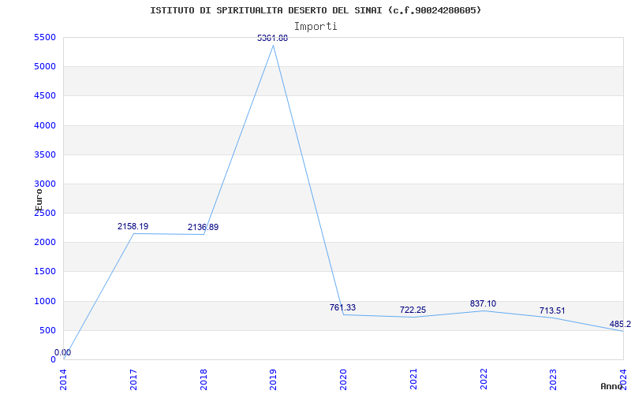This screenshot has height=394, width=631.
Task: Select the 2014 x-axis year label
Action: 64,380
